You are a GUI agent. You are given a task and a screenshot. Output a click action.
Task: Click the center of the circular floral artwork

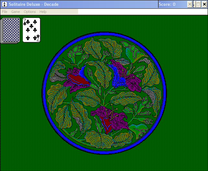[104, 93]
